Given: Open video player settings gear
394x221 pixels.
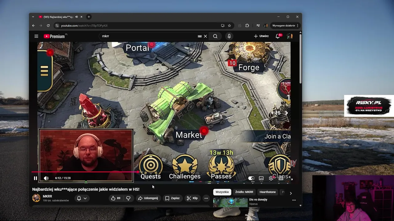Looking at the screenshot, I should tap(271, 178).
